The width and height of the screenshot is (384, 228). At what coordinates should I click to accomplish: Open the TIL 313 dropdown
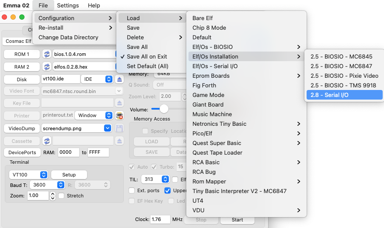[155, 179]
